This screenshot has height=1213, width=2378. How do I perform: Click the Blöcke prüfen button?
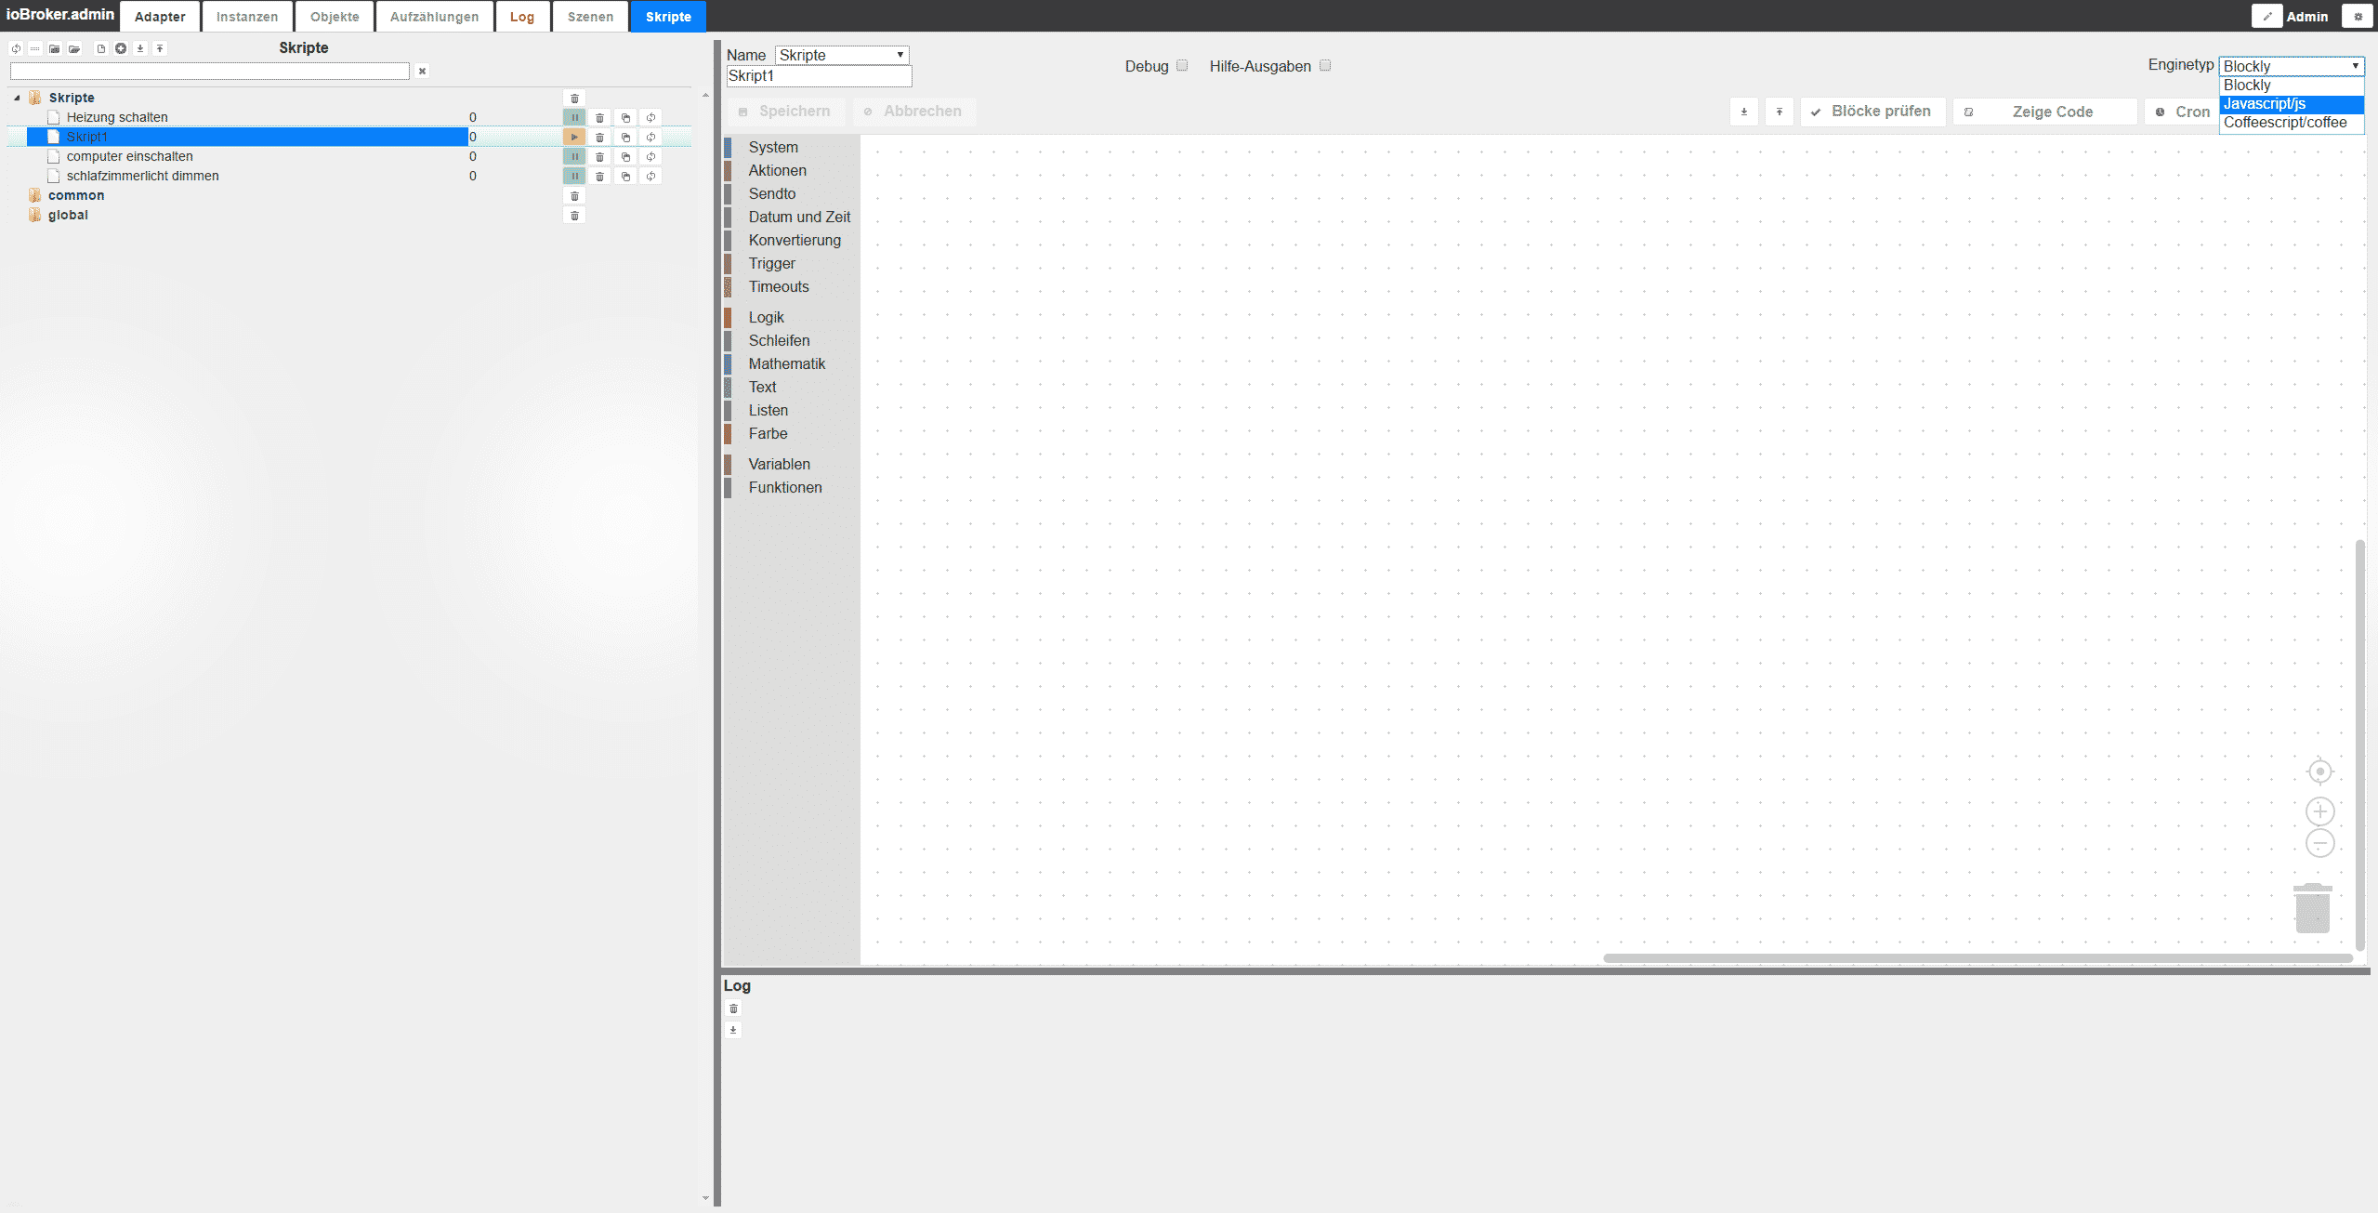(1872, 112)
